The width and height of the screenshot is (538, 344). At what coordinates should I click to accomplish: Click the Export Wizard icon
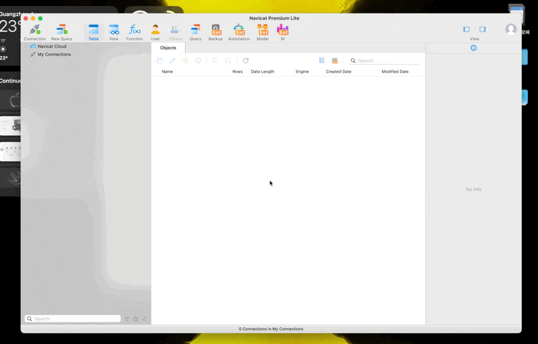[x=228, y=60]
